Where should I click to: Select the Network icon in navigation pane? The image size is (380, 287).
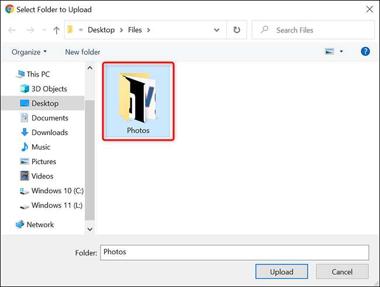click(x=20, y=224)
